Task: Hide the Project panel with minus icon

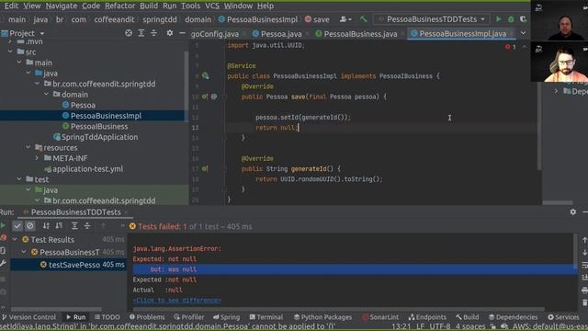Action: [x=182, y=33]
